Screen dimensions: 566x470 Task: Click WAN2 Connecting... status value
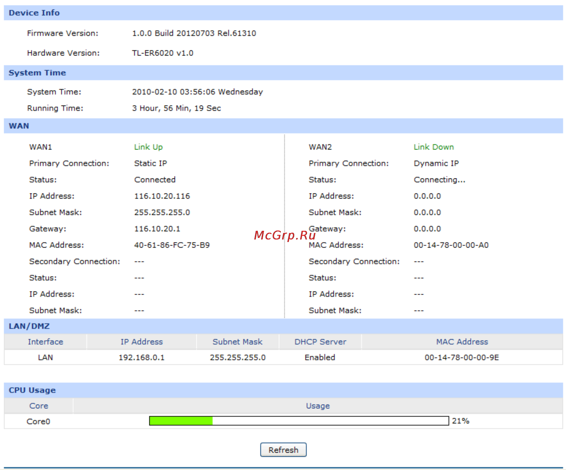click(439, 180)
